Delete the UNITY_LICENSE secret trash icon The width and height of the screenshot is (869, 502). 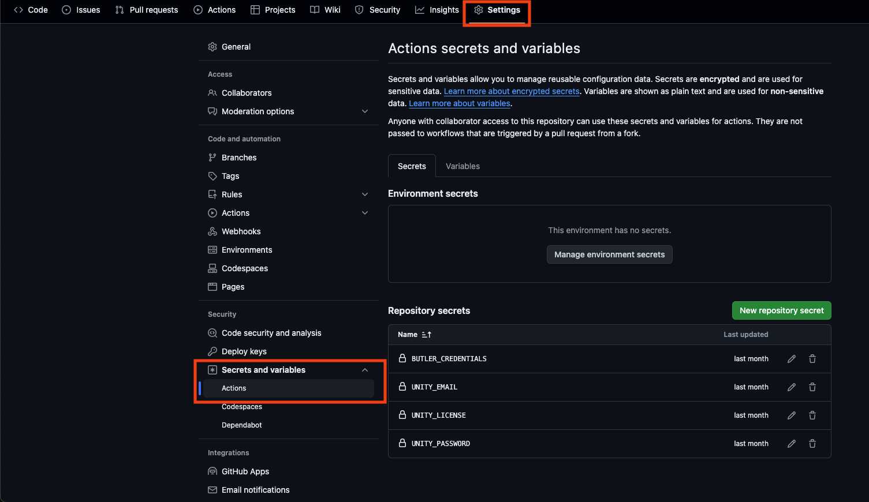click(x=812, y=415)
